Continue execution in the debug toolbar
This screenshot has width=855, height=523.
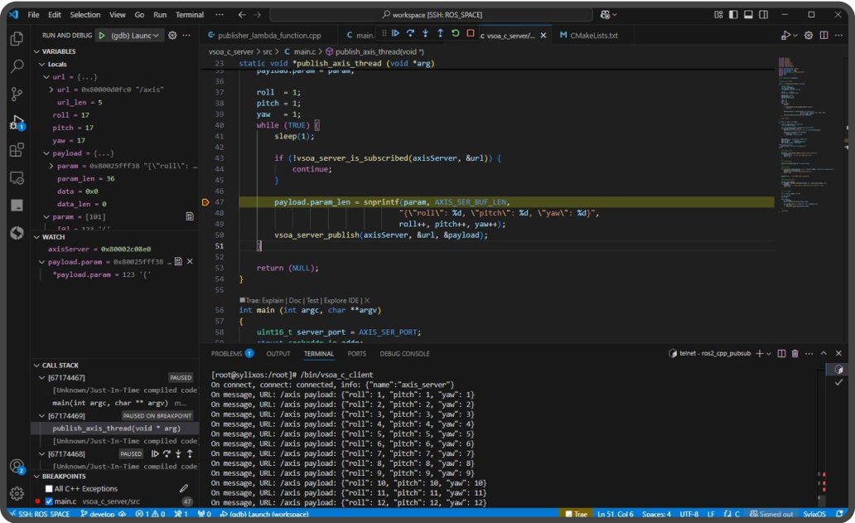tap(396, 33)
